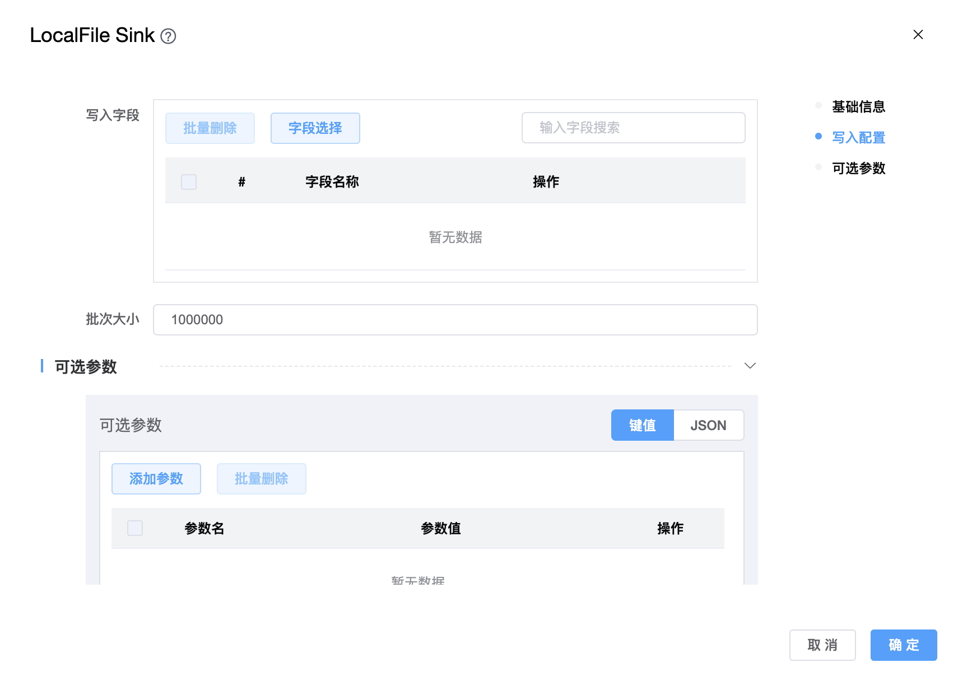958x681 pixels.
Task: Jump to 基础信息 anchor link
Action: [858, 106]
